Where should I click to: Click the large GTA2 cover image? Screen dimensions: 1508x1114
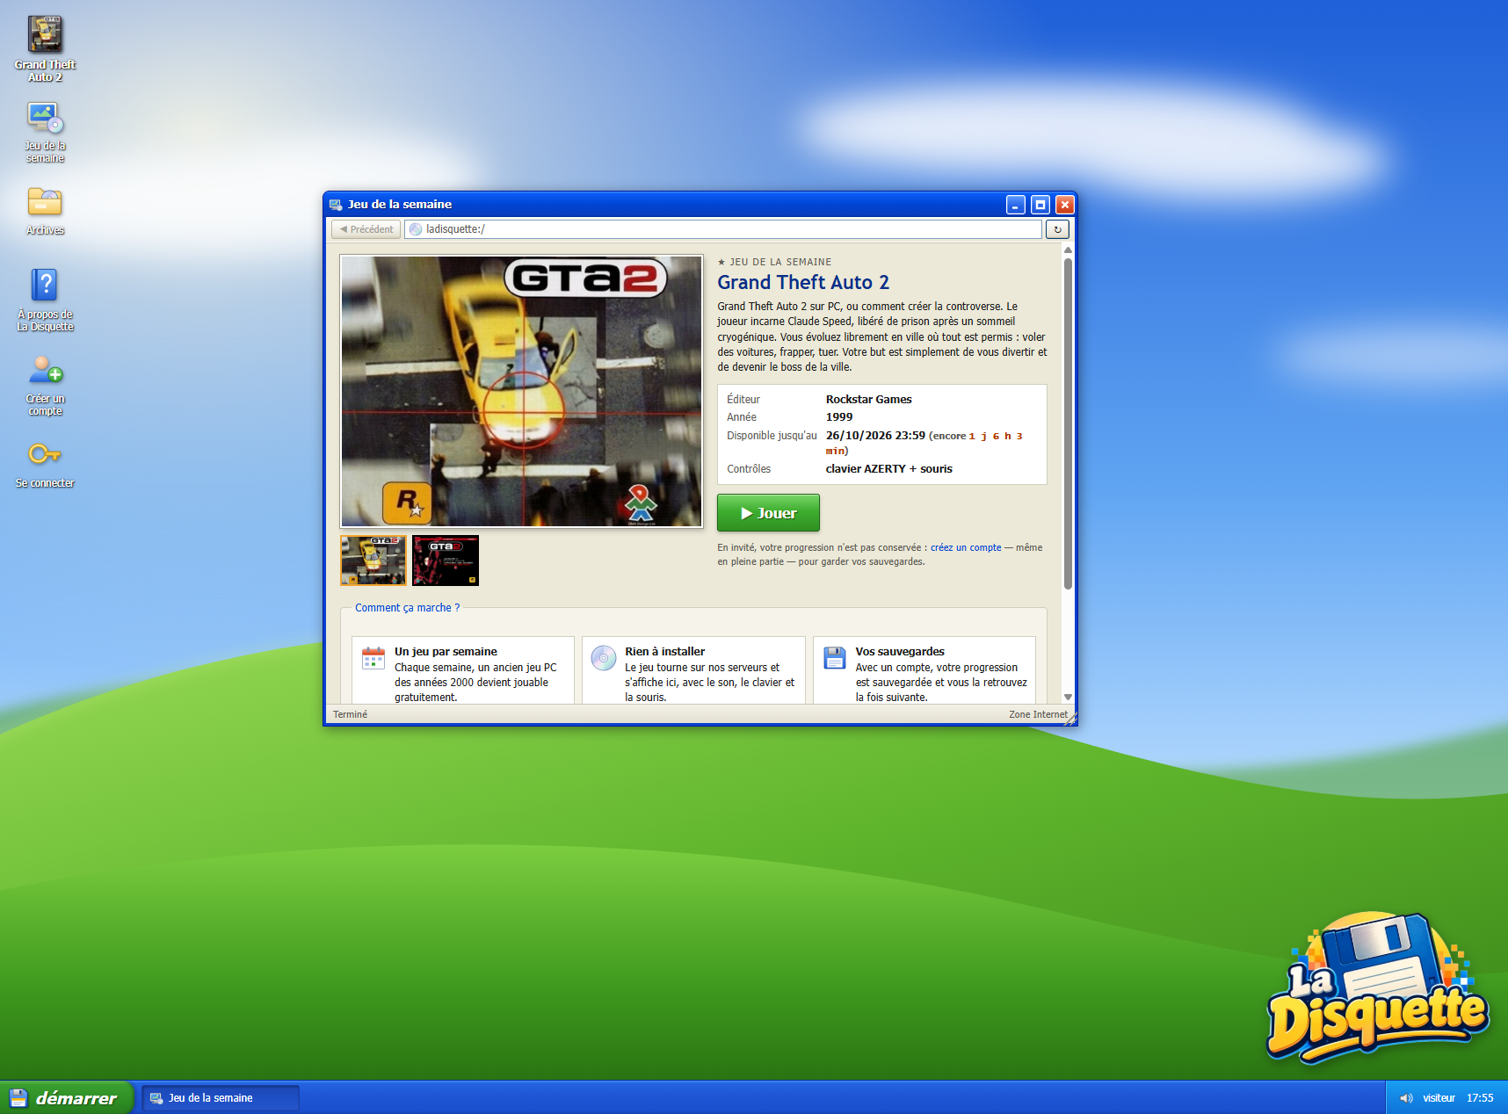(522, 391)
